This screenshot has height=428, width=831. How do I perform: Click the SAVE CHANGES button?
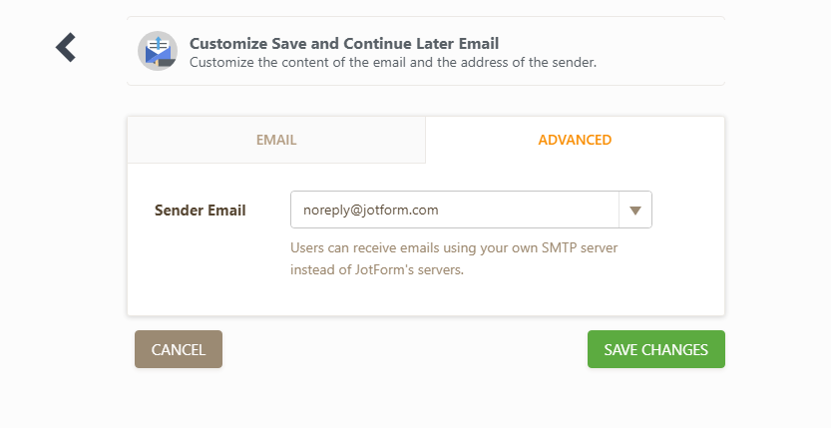tap(656, 349)
